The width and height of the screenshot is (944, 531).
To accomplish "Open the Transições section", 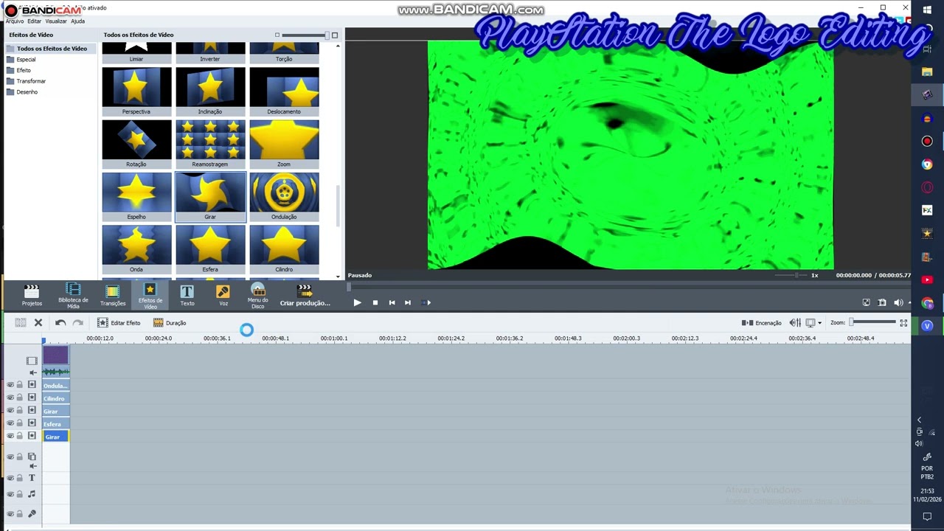I will coord(113,295).
